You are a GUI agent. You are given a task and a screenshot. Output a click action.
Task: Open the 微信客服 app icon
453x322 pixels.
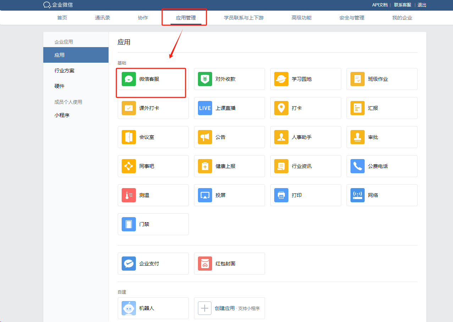click(129, 79)
